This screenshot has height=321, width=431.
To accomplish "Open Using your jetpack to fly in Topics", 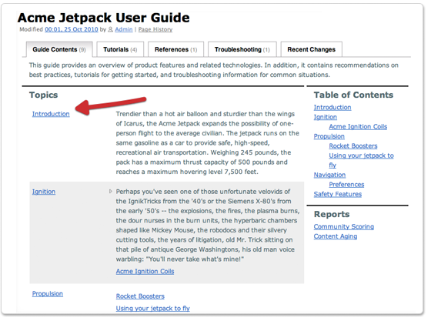I will pos(153,309).
